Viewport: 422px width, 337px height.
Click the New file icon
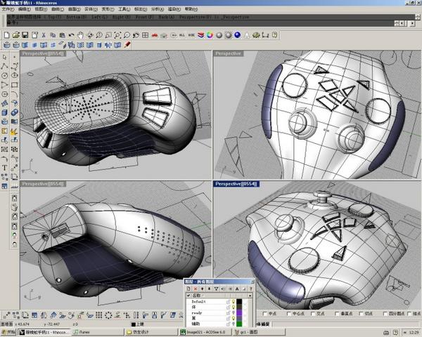click(x=7, y=35)
